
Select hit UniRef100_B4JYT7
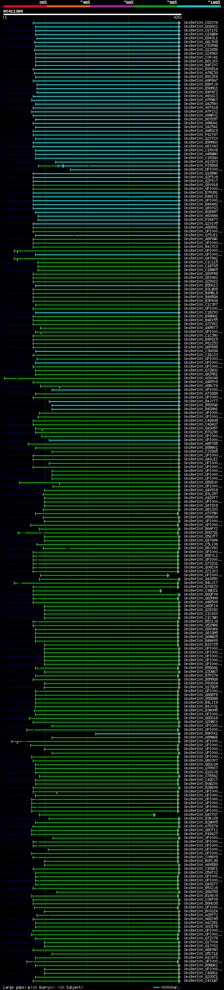coord(201,401)
